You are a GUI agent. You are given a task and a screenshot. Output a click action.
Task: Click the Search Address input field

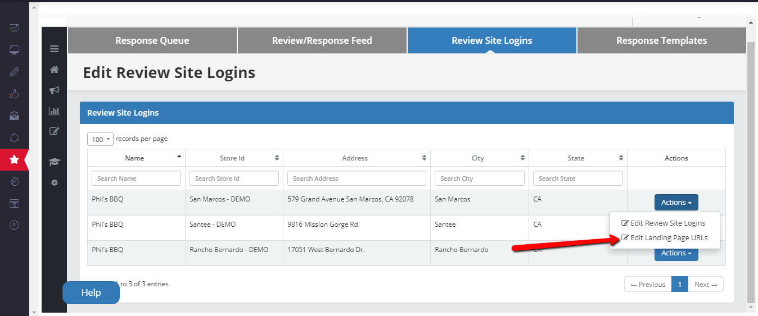coord(357,178)
